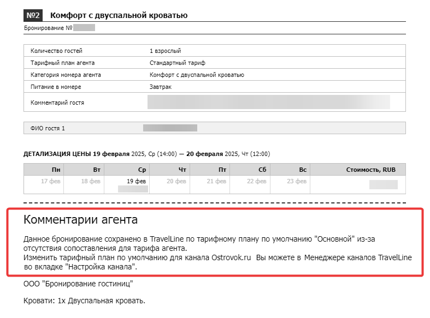The image size is (430, 318).
Task: Click the "ДЕТАЛИЗАЦИЯ ЦЕНЫ" heading
Action: pyautogui.click(x=57, y=154)
